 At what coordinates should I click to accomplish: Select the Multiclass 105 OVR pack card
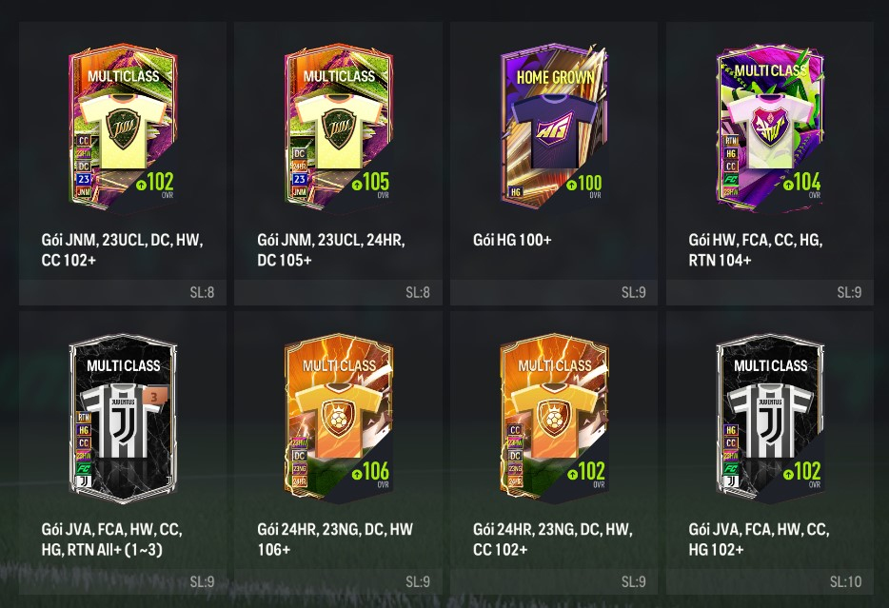(339, 127)
